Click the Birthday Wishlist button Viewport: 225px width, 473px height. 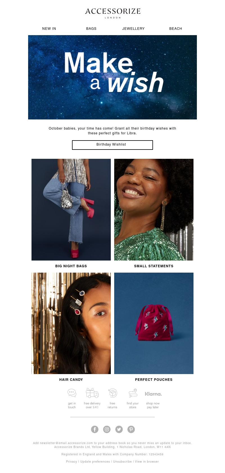point(112,145)
